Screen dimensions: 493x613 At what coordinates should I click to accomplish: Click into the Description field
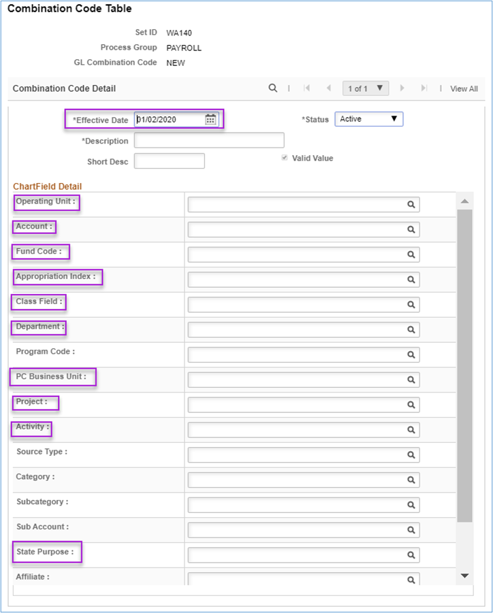coord(209,140)
